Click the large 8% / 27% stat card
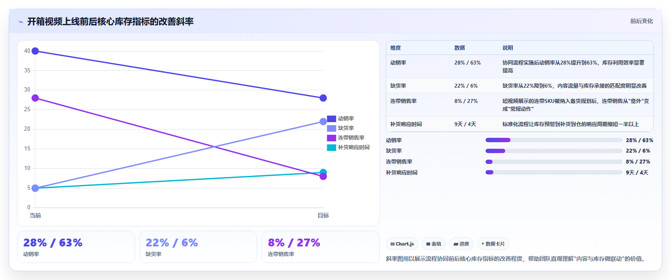Image resolution: width=671 pixels, height=280 pixels. tap(321, 247)
